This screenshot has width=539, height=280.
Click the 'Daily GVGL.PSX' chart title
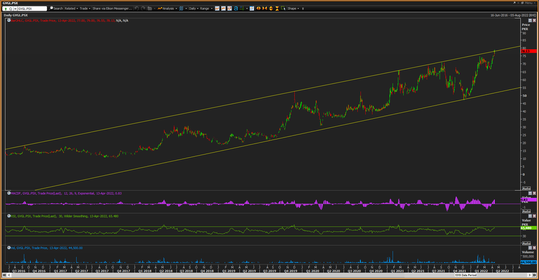[x=15, y=15]
